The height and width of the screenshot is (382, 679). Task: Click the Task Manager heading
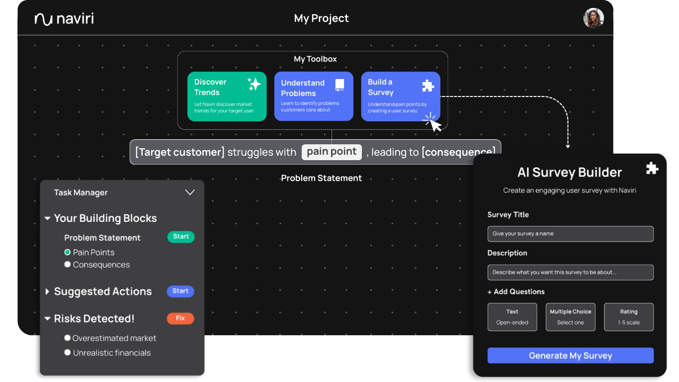pyautogui.click(x=81, y=192)
